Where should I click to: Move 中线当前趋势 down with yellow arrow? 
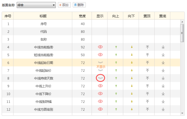pos(132,47)
